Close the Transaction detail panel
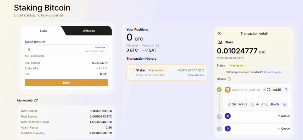Viewport: 303px width, 140px height. (219, 34)
